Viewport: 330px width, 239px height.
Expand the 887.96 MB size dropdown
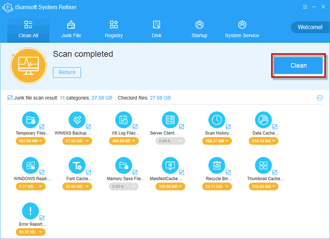(x=31, y=141)
